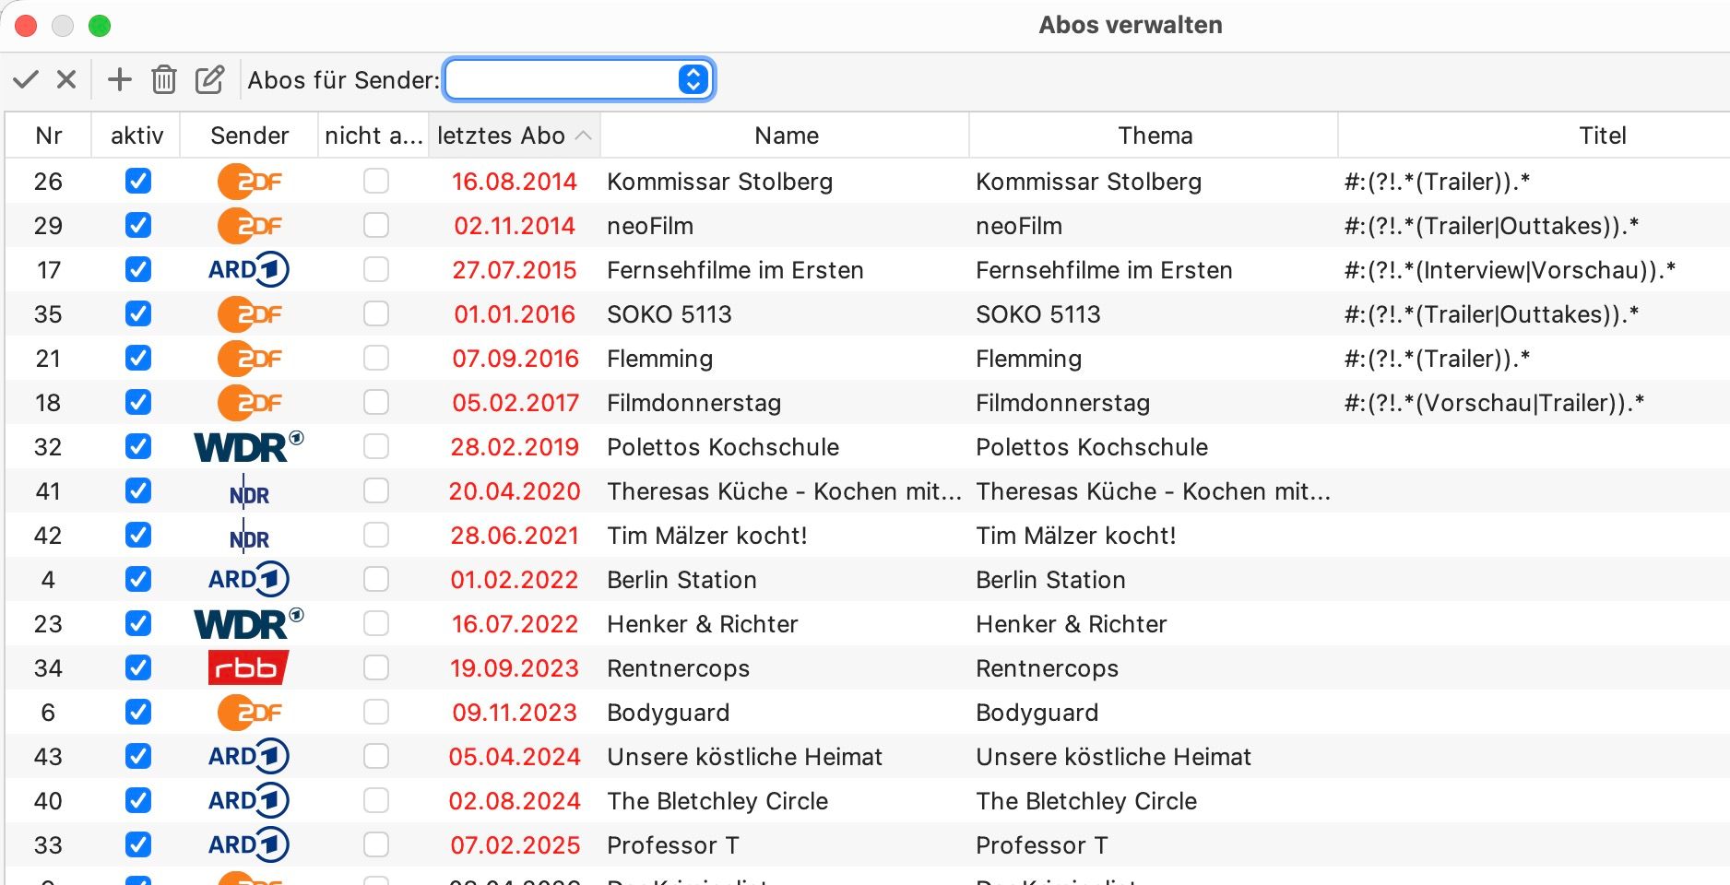Add a new subscription with plus icon
Screen dimensions: 1730x885
120,80
